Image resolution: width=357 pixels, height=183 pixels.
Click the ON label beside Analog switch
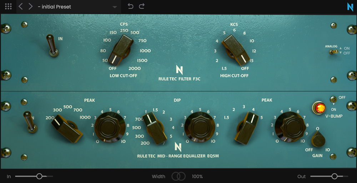click(x=347, y=48)
